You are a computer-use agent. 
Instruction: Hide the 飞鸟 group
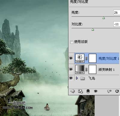pyautogui.click(x=71, y=78)
